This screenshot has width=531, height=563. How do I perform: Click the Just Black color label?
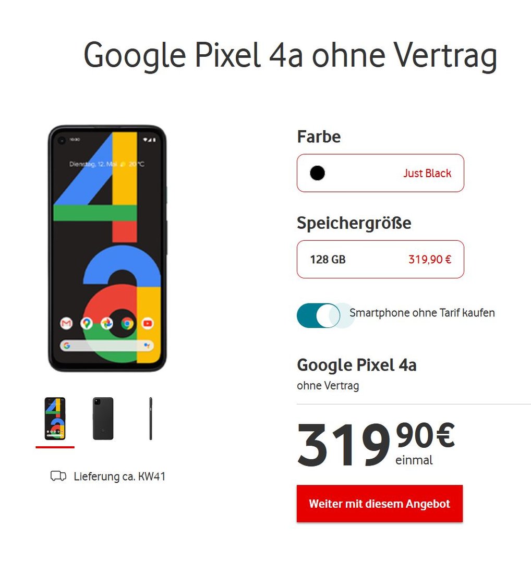coord(427,173)
